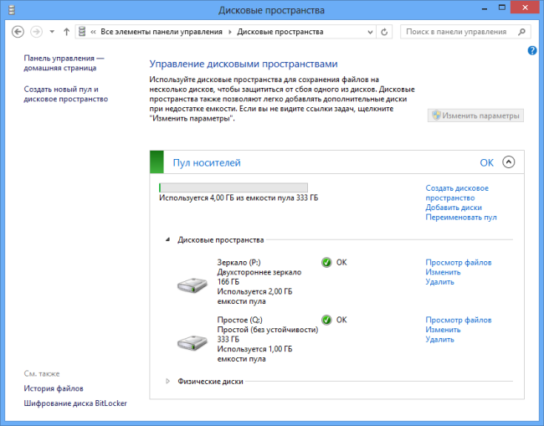This screenshot has width=544, height=426.
Task: Click Все элементы панели управления breadcrumb
Action: [162, 32]
